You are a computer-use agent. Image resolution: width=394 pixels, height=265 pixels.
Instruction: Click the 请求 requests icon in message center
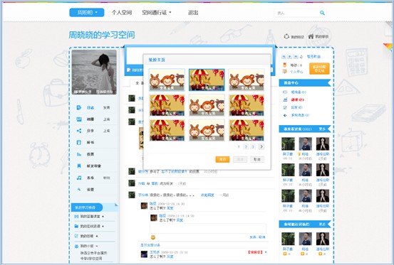coord(285,99)
